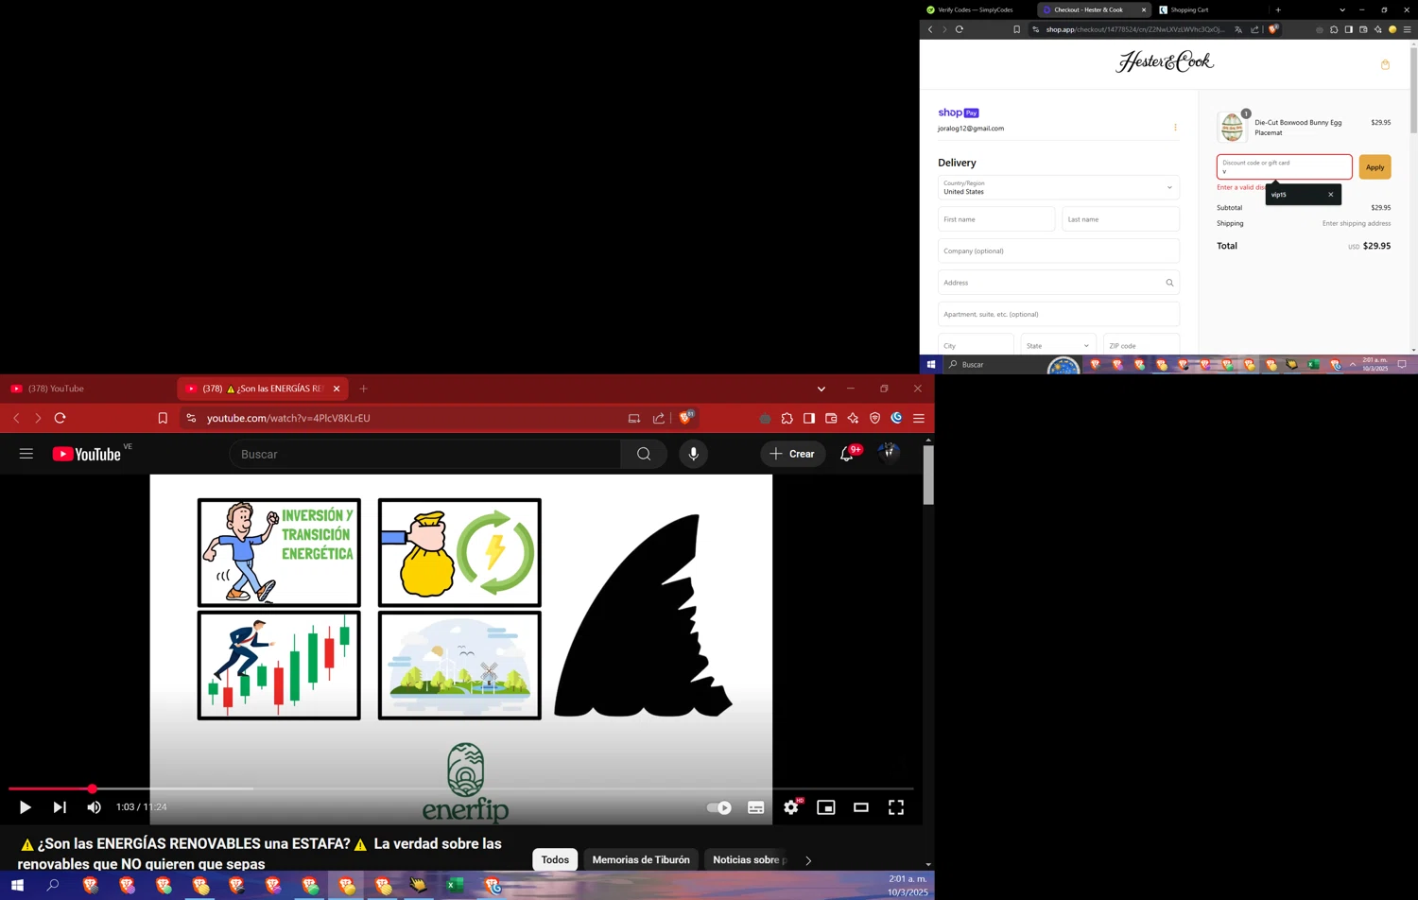
Task: Select the 'Memorias de Tiburón' chip
Action: pyautogui.click(x=641, y=859)
